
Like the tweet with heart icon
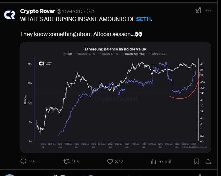[110, 161]
